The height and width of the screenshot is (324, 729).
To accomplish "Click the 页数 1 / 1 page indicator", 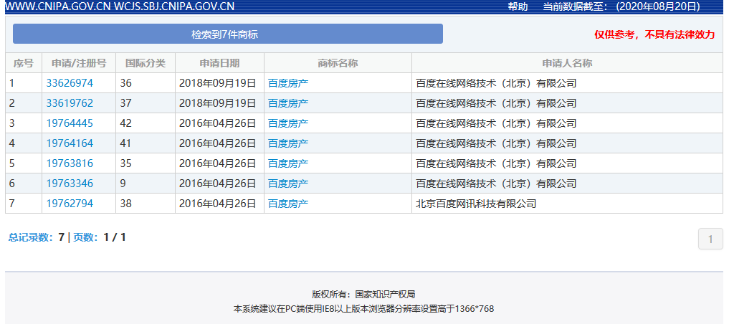I will [100, 237].
